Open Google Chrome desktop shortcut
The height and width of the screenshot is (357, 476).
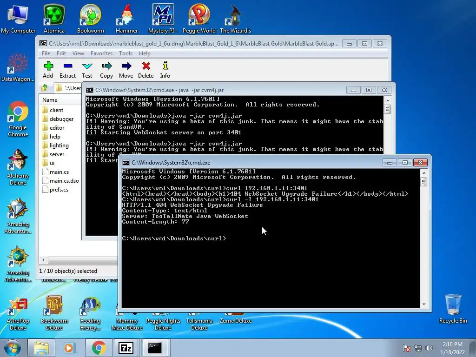(x=18, y=119)
